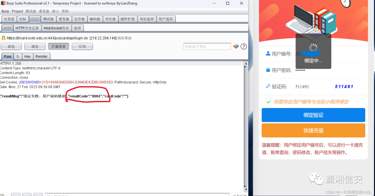Select the Raw view tab
Viewport: 375px width, 196px height.
[x=7, y=56]
